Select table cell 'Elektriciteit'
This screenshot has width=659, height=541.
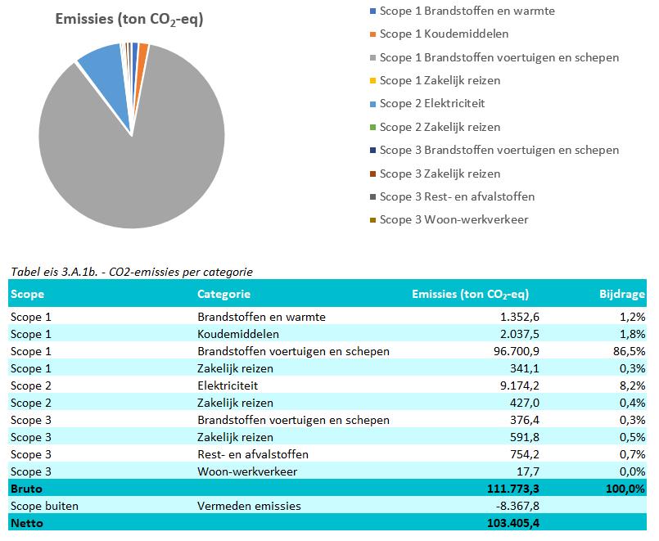228,385
